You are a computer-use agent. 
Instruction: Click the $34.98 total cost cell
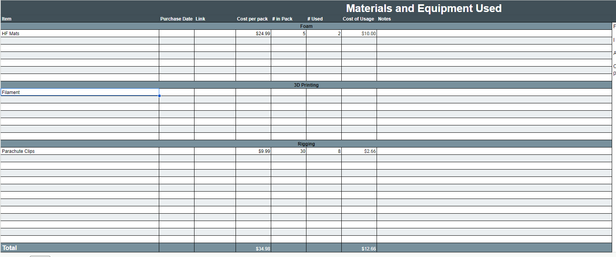[253, 248]
